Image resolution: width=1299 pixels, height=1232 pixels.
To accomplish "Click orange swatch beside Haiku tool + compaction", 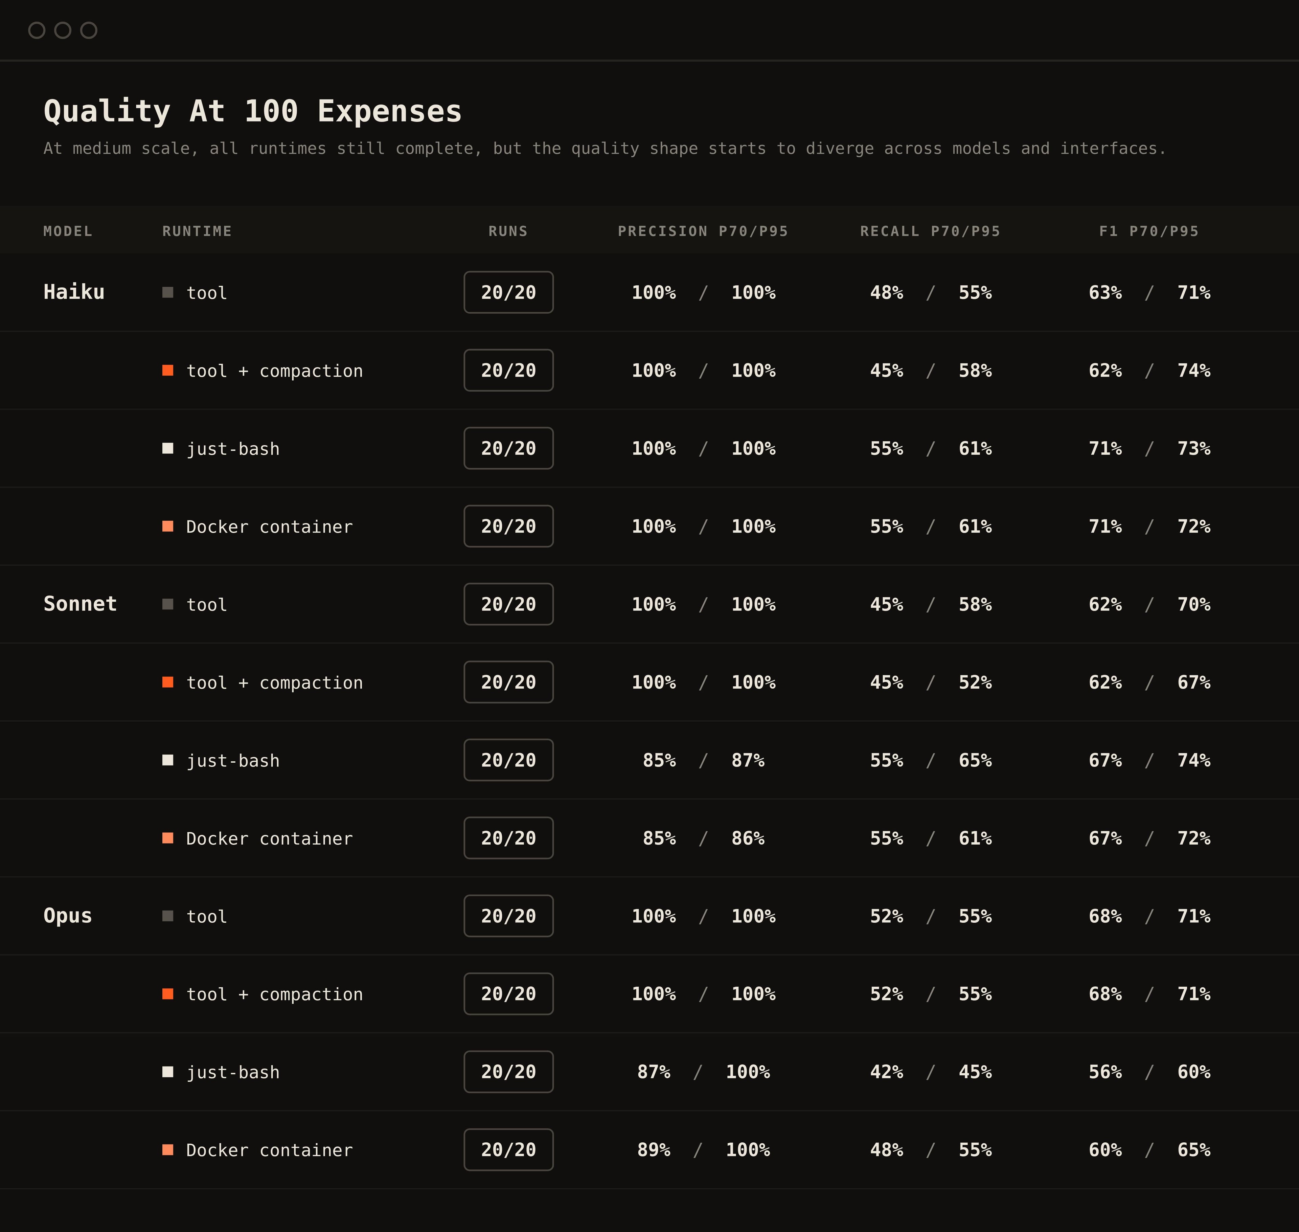I will pos(168,371).
